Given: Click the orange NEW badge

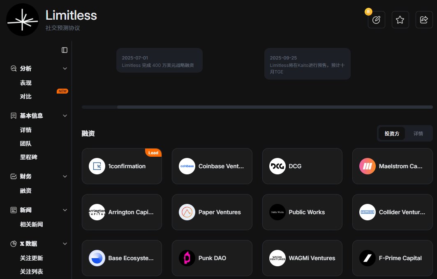Looking at the screenshot, I should pos(62,91).
